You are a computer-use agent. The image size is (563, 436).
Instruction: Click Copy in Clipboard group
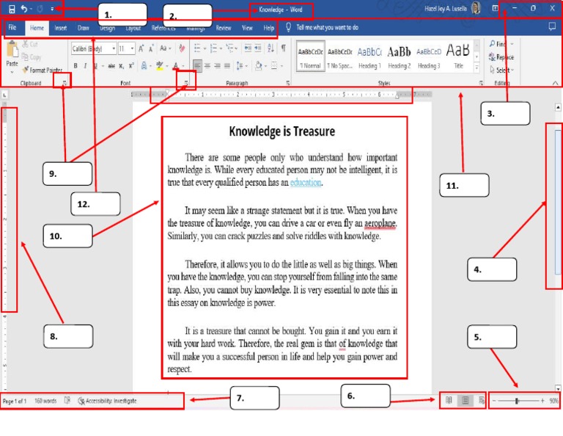(32, 57)
